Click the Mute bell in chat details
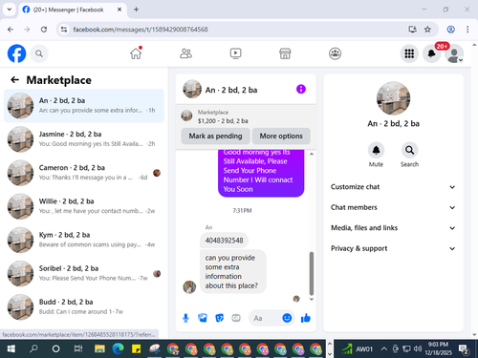Viewport: 478px width, 358px height. (x=376, y=150)
